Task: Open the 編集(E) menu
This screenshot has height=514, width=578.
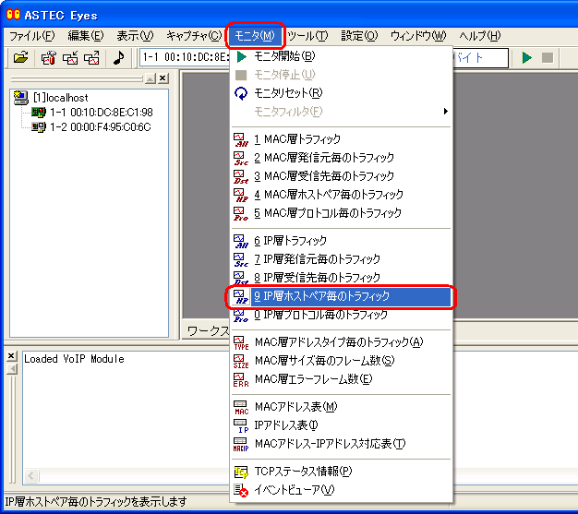Action: click(x=86, y=36)
